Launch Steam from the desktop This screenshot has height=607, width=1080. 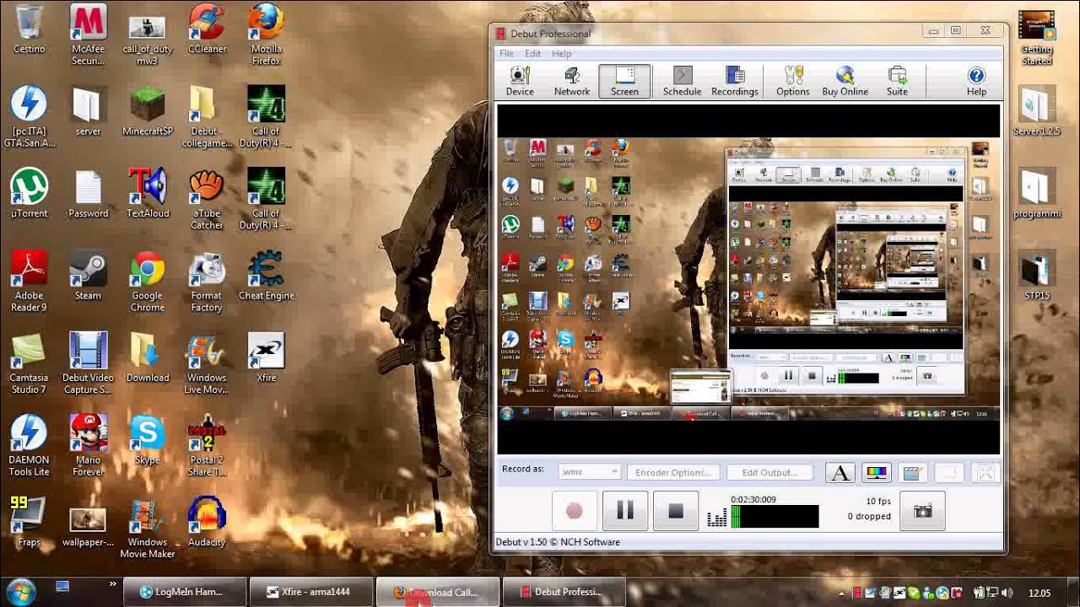[88, 276]
